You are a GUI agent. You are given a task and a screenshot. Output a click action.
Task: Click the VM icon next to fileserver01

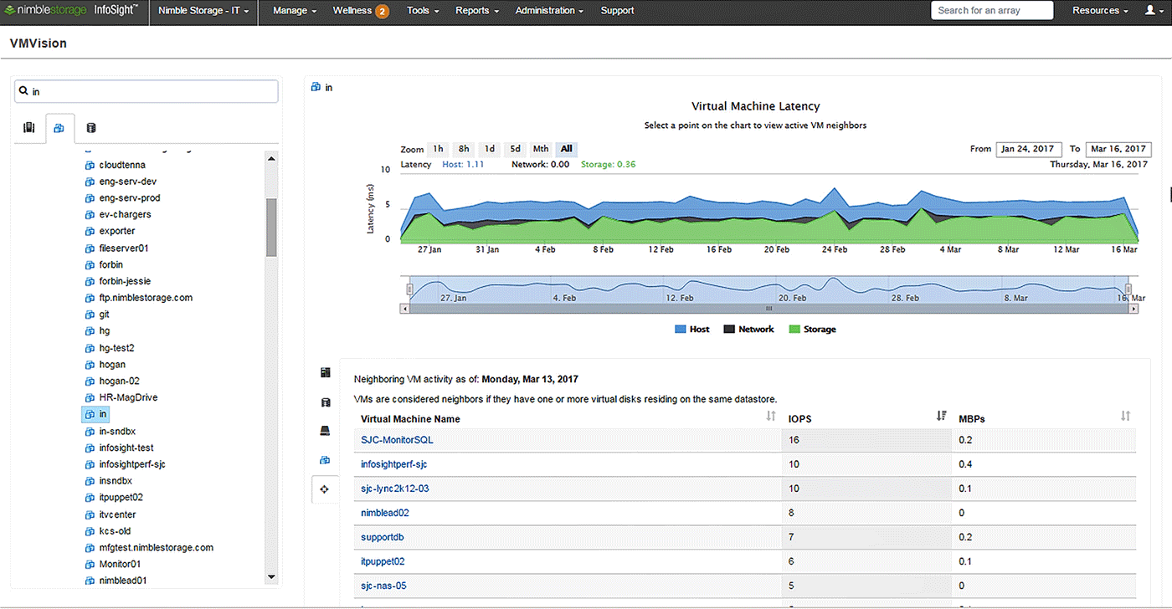click(x=90, y=248)
